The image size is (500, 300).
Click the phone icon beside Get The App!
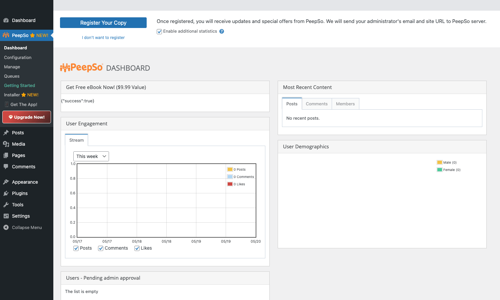pyautogui.click(x=7, y=104)
